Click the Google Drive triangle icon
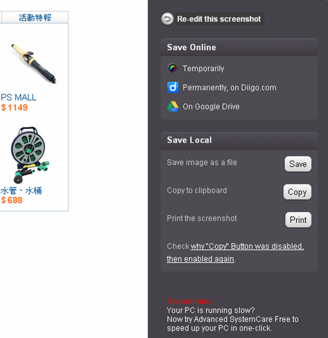The width and height of the screenshot is (328, 338). [173, 106]
